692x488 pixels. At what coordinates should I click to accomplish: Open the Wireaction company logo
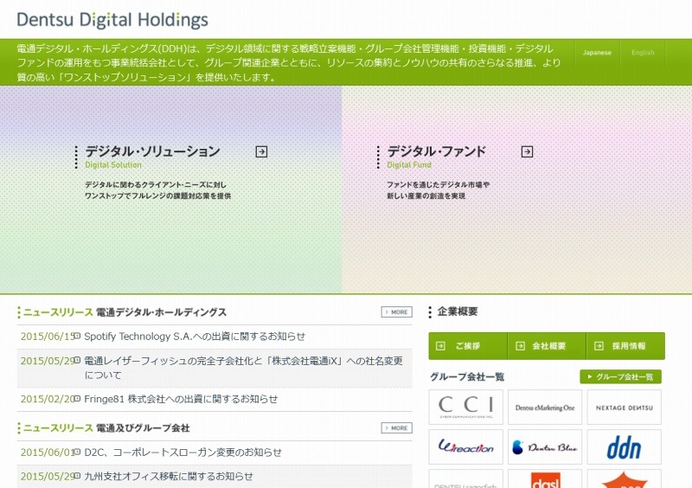(x=465, y=447)
